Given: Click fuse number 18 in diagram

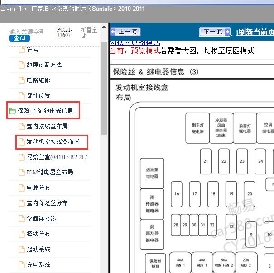Looking at the screenshot, I should pos(213,194).
